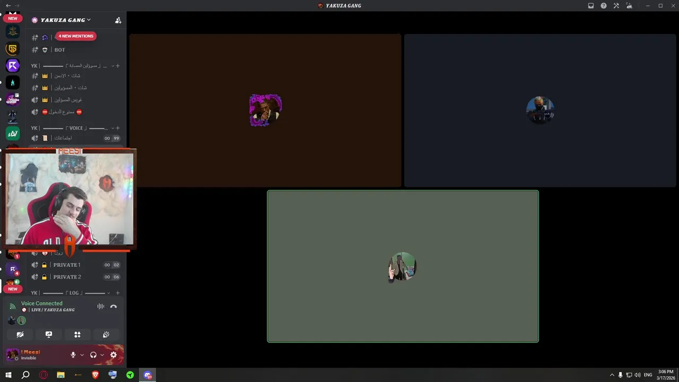Open the invite members icon beside YAKUZA GANG

[118, 20]
